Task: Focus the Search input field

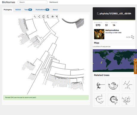Action: coord(32,2)
